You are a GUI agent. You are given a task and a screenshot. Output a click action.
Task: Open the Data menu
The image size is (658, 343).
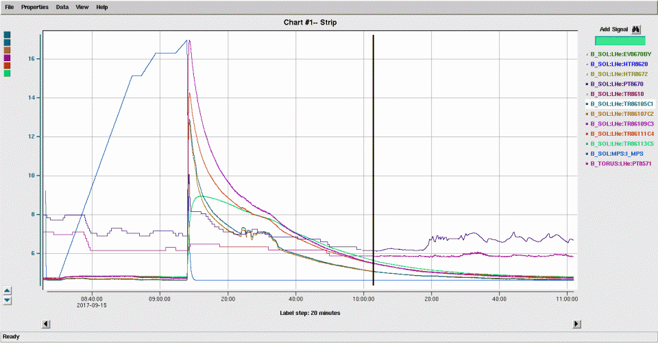tap(62, 7)
